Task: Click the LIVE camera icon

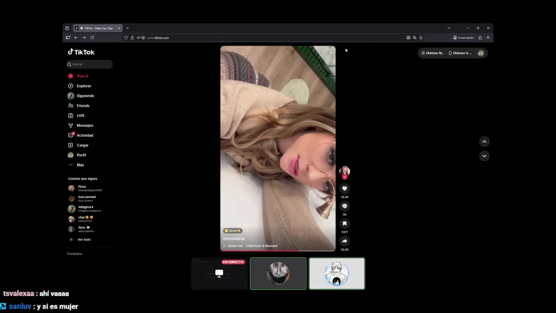Action: click(71, 116)
